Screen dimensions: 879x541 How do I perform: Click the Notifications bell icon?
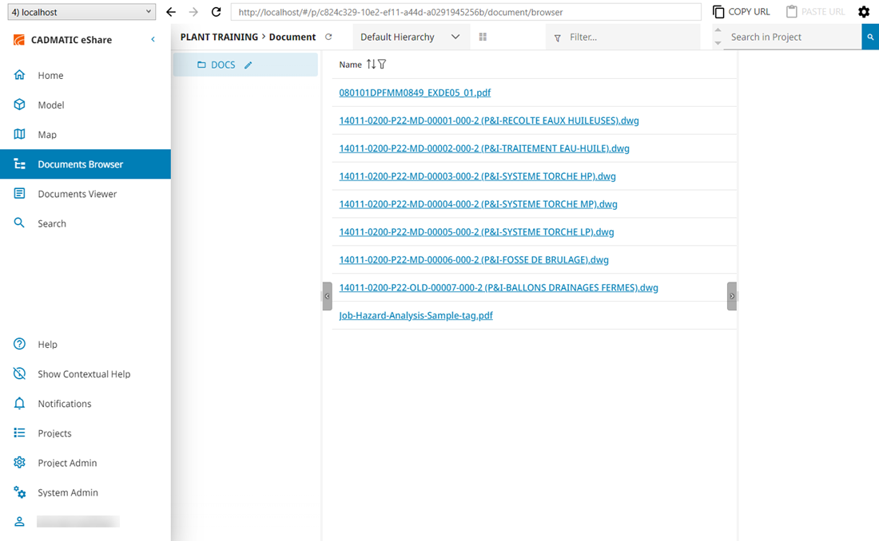tap(20, 403)
